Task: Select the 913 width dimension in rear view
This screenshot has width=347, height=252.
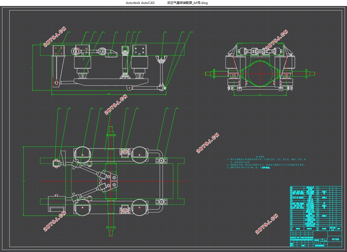Action: [x=260, y=95]
